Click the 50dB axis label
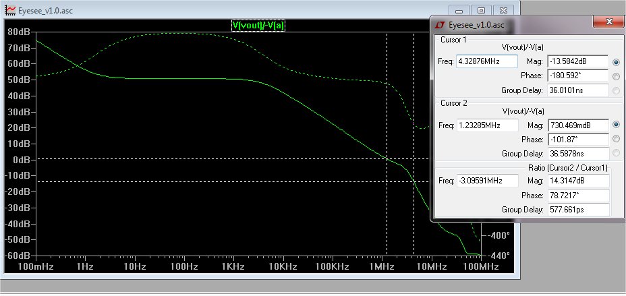 20,80
